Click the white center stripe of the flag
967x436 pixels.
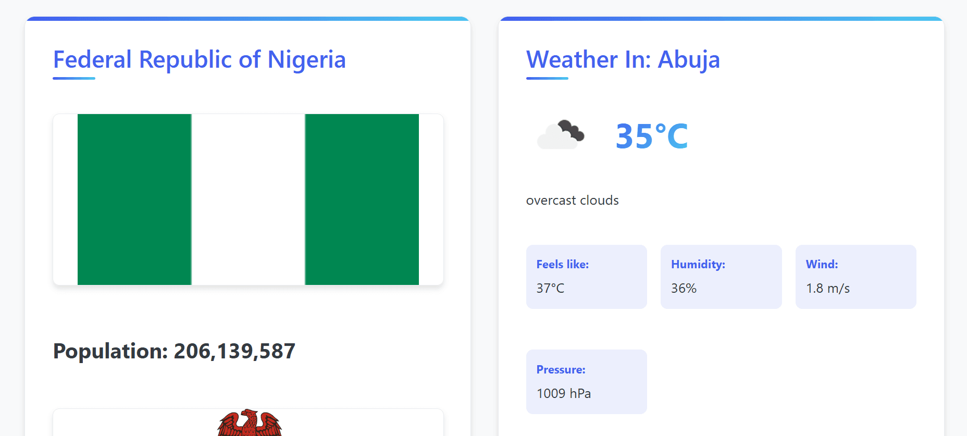click(x=247, y=200)
